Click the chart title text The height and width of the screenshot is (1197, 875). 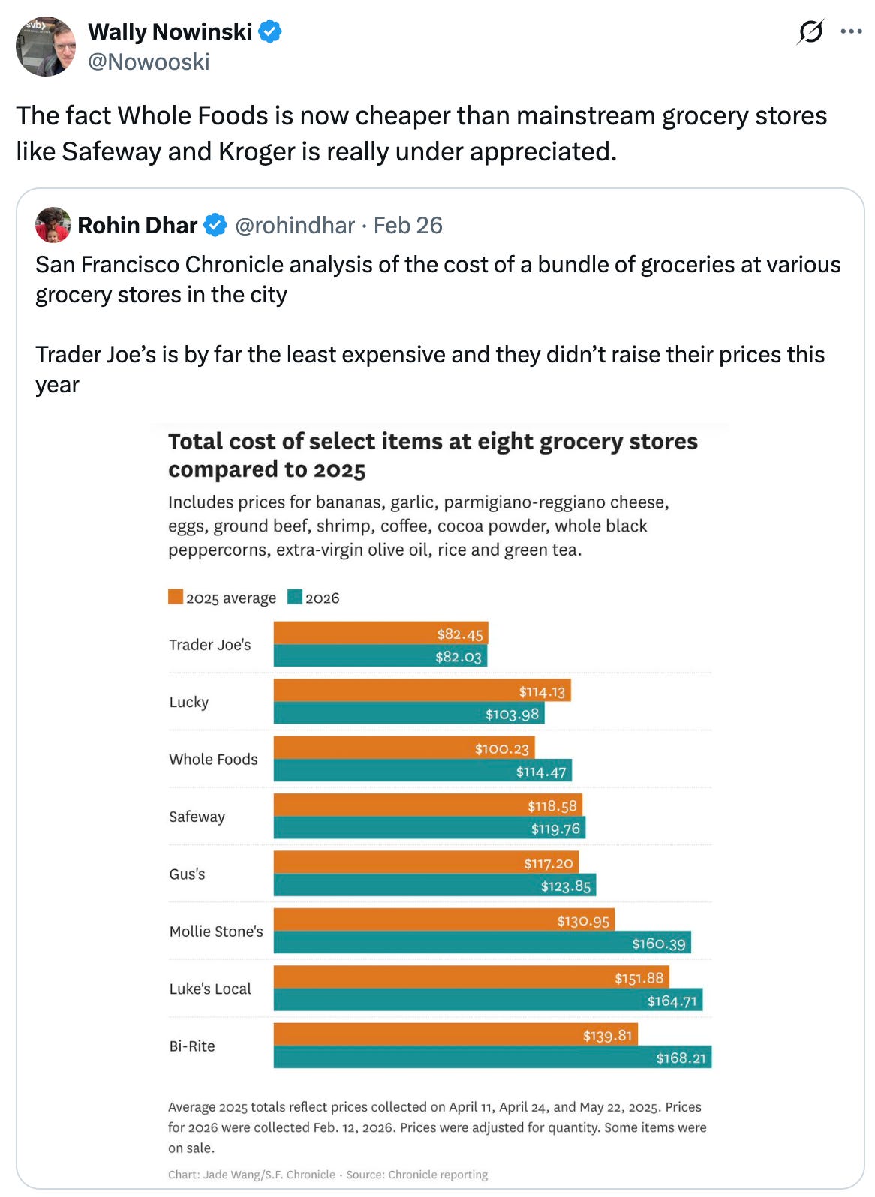[432, 455]
